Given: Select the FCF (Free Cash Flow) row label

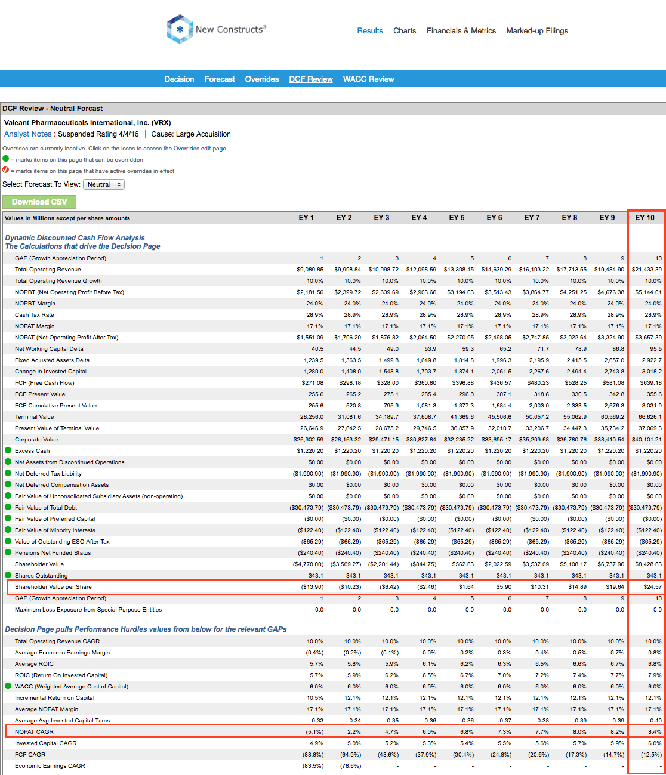Looking at the screenshot, I should (45, 383).
